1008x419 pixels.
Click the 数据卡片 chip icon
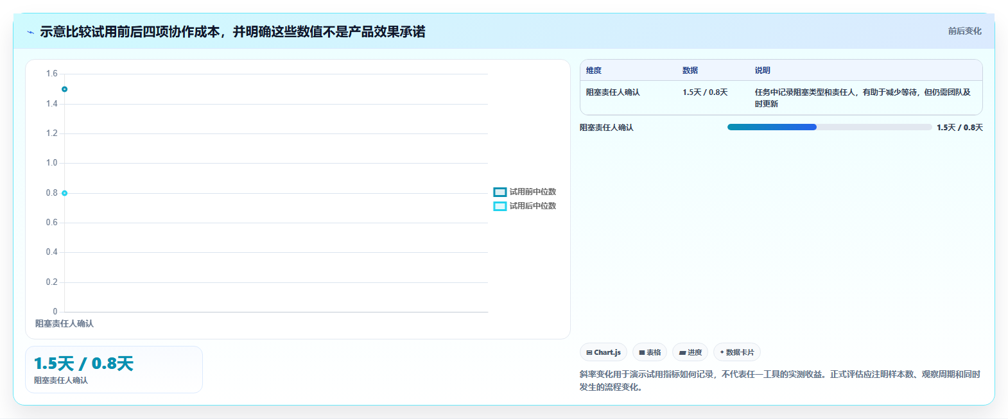722,352
